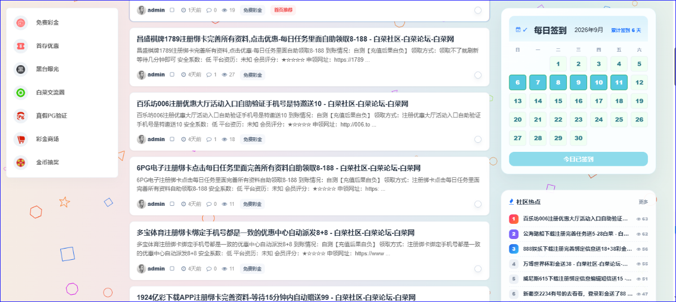Click 免费彩金 tag on 百乐坊006 post

pos(253,139)
